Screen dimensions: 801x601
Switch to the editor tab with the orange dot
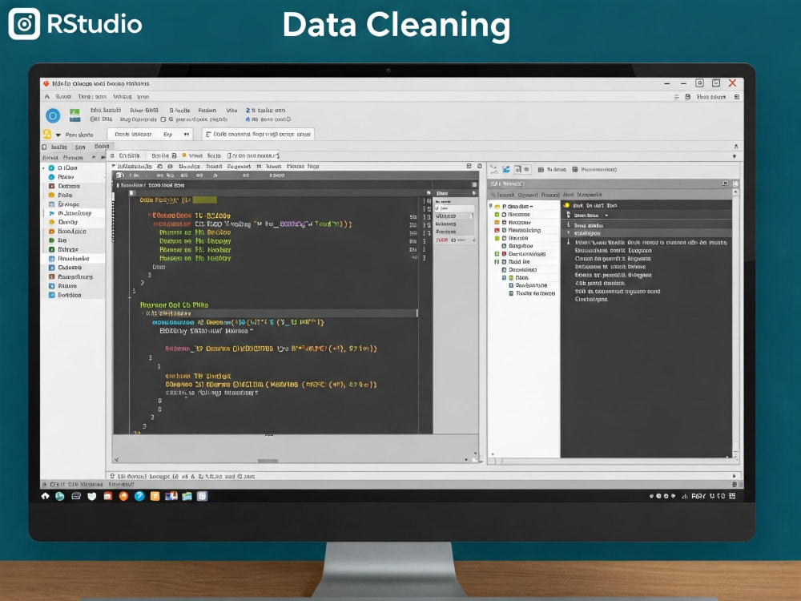[x=201, y=155]
